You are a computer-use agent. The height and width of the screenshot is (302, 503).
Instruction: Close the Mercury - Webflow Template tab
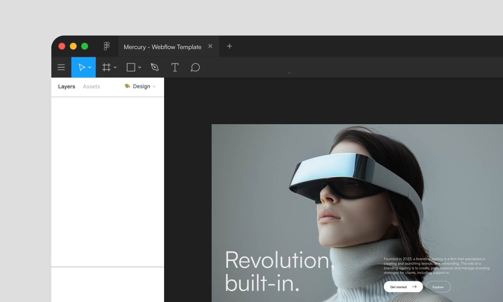click(x=210, y=46)
